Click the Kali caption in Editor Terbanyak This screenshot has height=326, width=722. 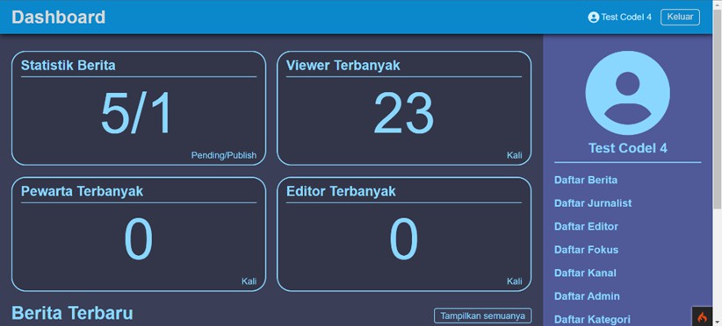click(515, 281)
